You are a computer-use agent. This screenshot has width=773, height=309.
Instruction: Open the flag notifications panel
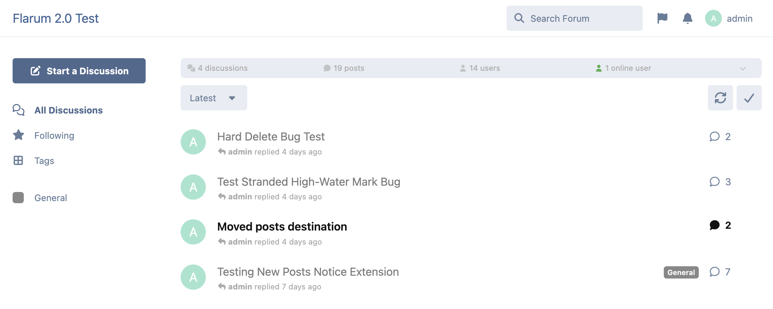coord(663,18)
